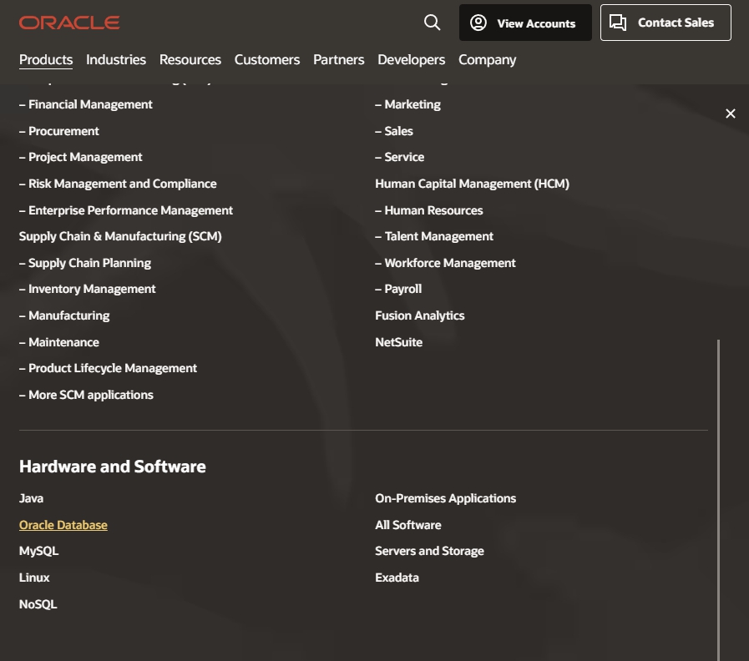
Task: Open the search magnifier icon
Action: (432, 23)
